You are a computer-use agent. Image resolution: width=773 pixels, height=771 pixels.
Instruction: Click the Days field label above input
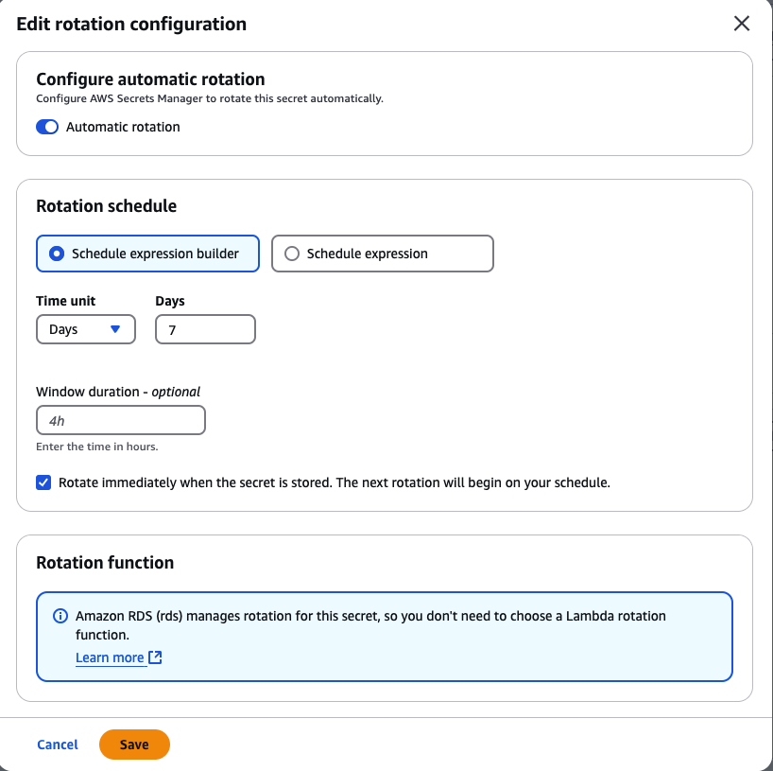(x=170, y=301)
